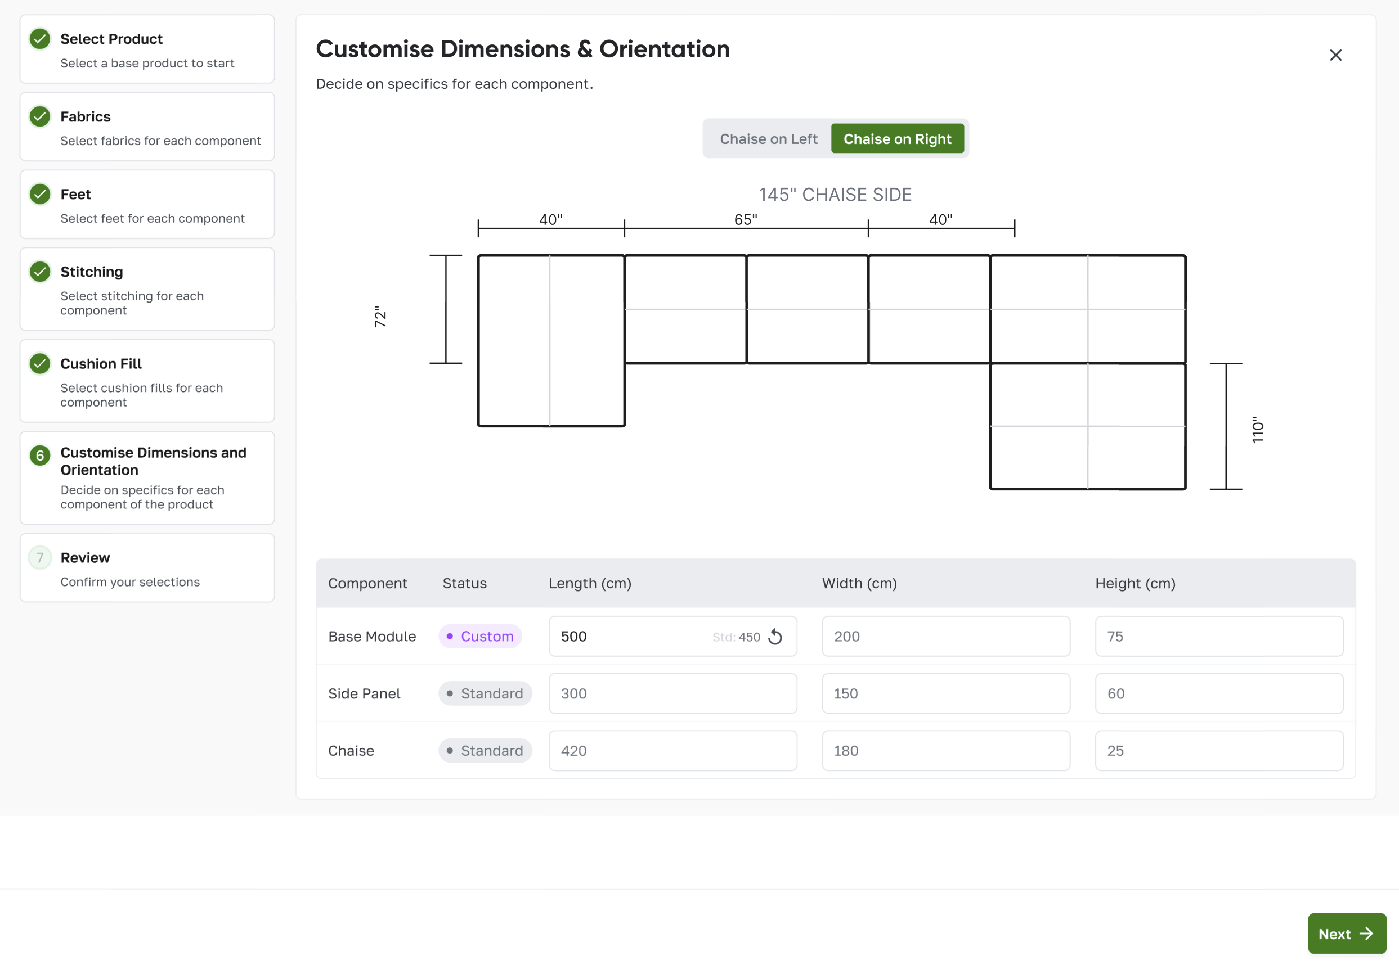The height and width of the screenshot is (974, 1399).
Task: Click the step 6 number badge
Action: 40,456
